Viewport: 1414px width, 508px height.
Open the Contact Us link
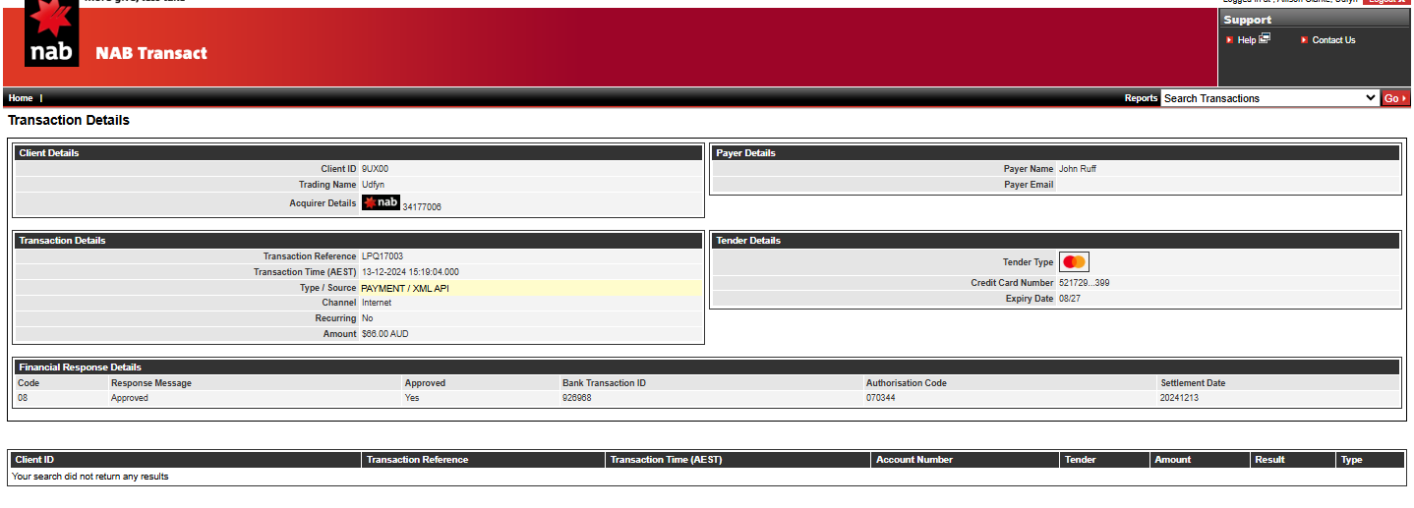point(1333,40)
